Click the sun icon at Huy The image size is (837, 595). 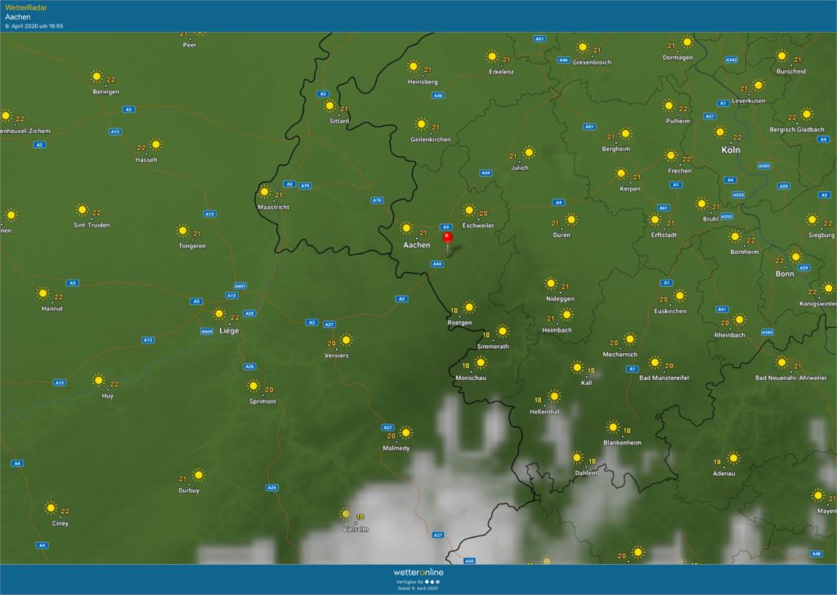click(99, 381)
